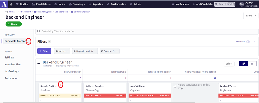Screen dimensions: 259x103
Task: Open Automation in sidebar
Action: 11,78
